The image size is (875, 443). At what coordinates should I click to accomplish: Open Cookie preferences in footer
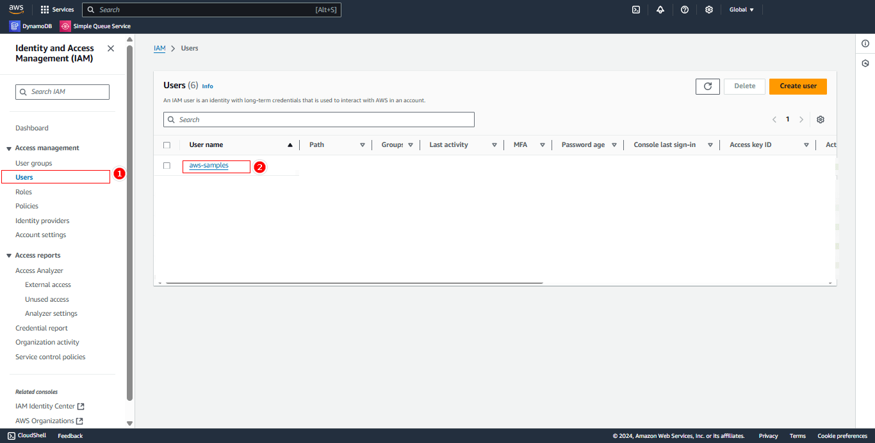(842, 436)
